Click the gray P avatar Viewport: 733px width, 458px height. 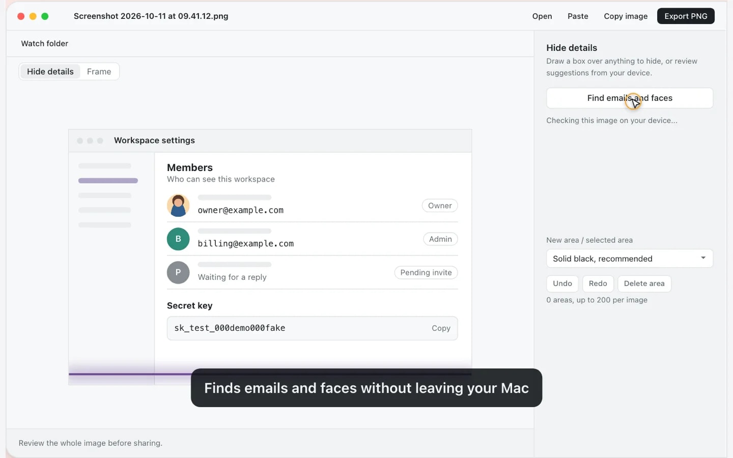178,273
